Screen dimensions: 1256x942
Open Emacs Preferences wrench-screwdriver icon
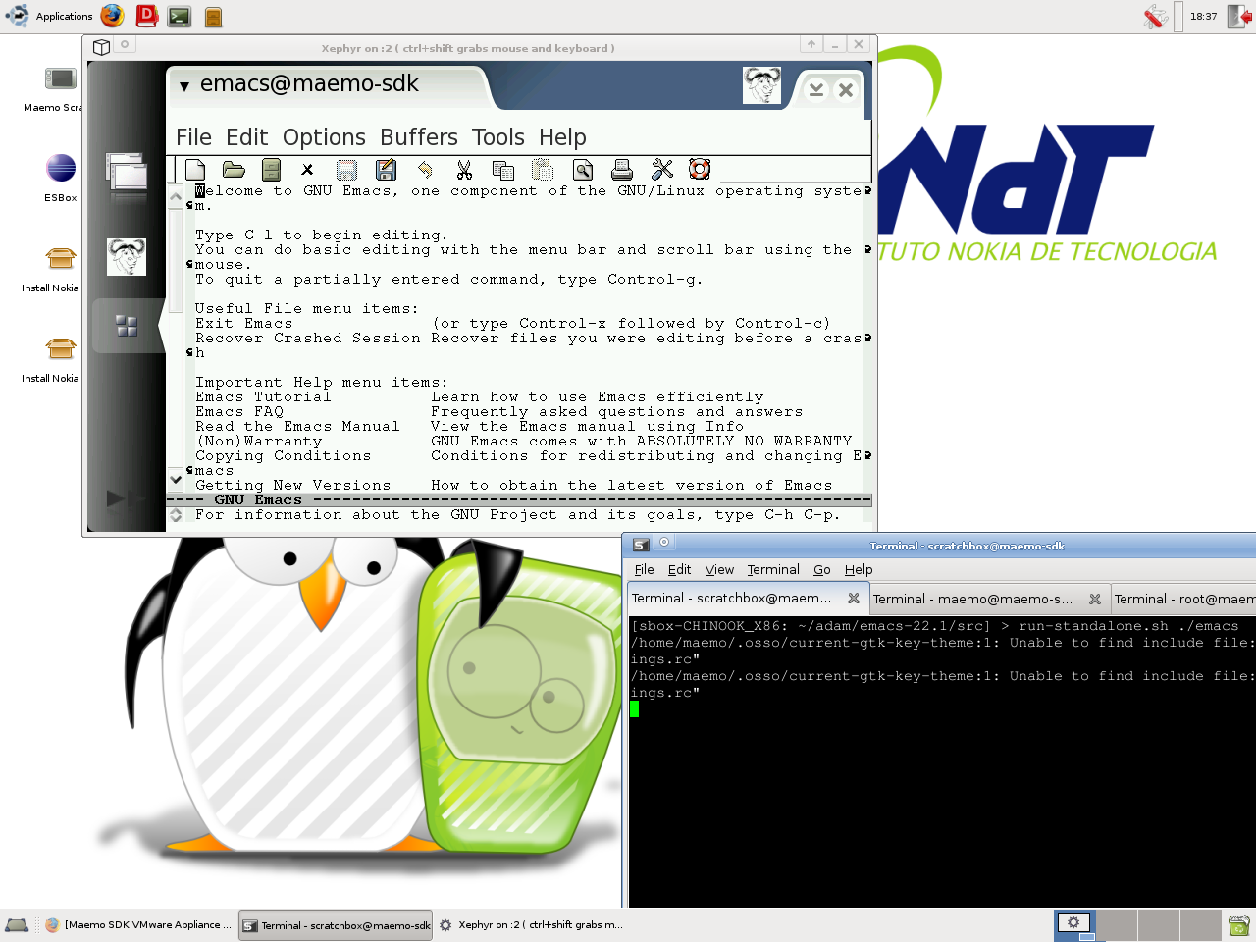[x=662, y=170]
